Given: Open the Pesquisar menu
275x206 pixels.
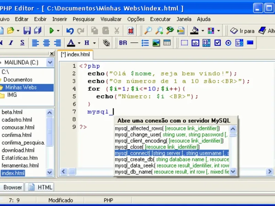Looking at the screenshot, I should click(84, 19).
